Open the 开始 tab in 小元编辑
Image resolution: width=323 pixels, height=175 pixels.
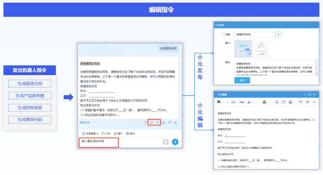click(x=241, y=102)
